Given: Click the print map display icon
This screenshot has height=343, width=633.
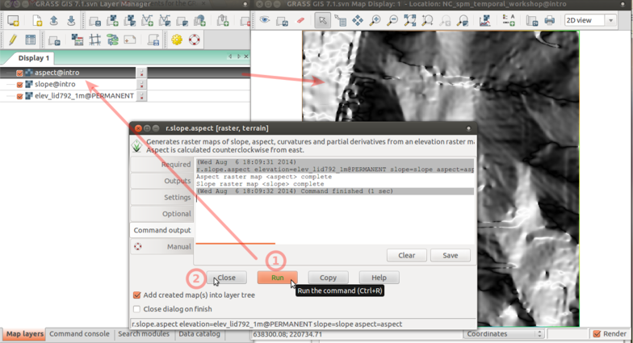Looking at the screenshot, I should click(549, 20).
